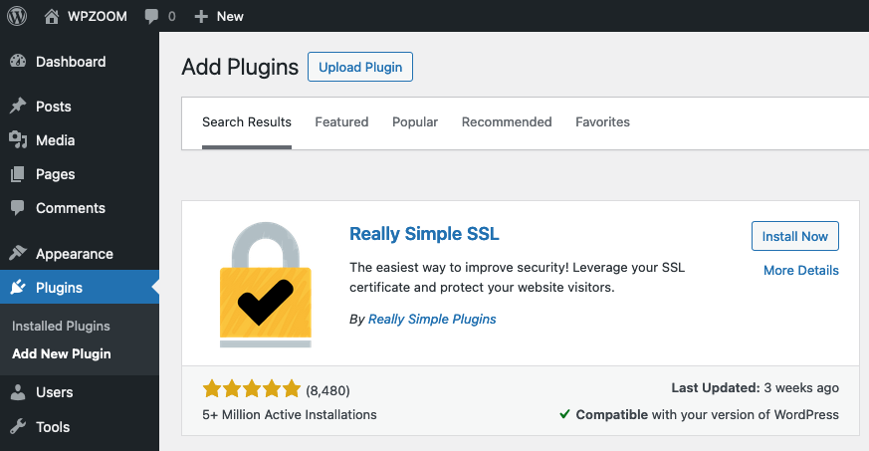Click the Last Updated: 3 weeks ago text
Viewport: 869px width, 451px height.
pos(755,388)
